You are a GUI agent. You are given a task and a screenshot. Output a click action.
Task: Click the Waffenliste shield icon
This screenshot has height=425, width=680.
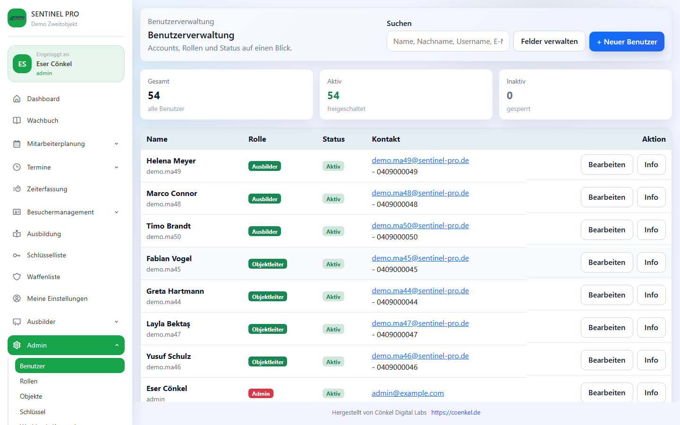(x=17, y=277)
